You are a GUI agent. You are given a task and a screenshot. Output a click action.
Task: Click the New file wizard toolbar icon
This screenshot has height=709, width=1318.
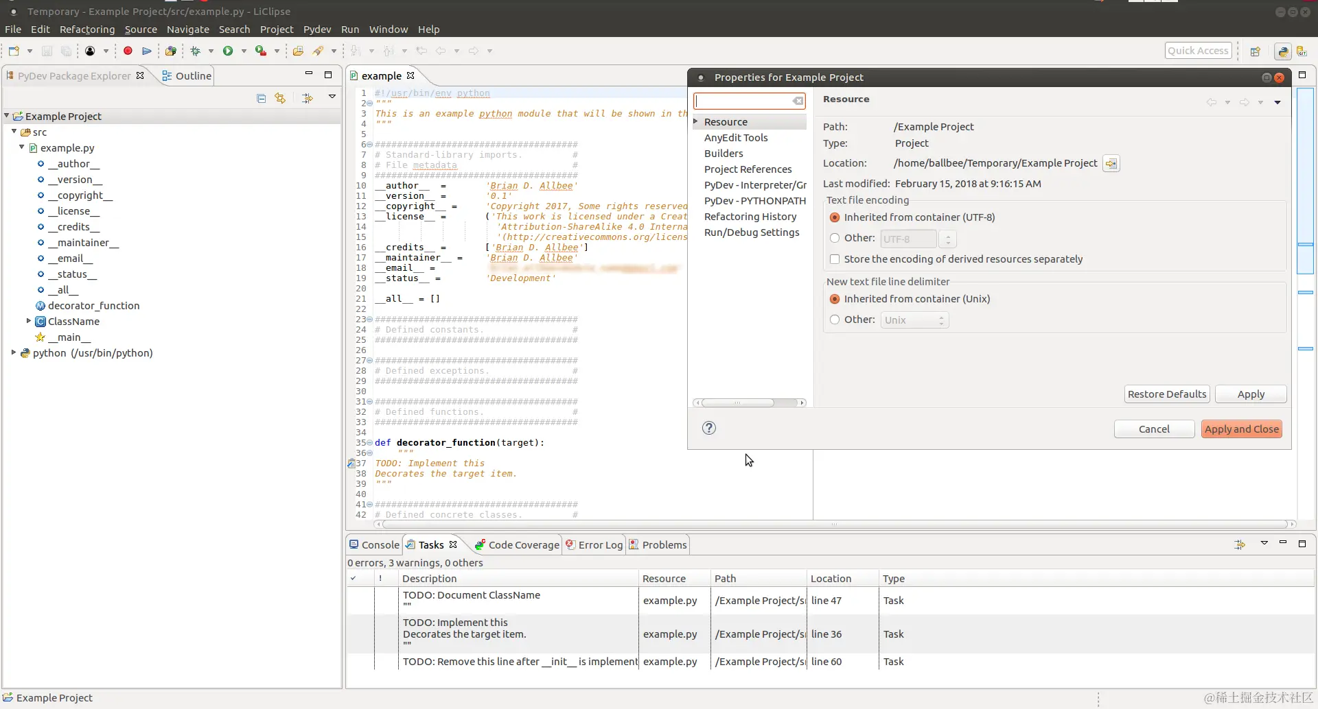click(14, 51)
